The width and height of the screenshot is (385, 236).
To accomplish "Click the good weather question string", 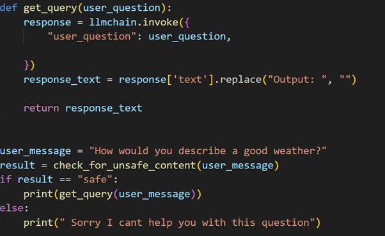I will pos(208,151).
